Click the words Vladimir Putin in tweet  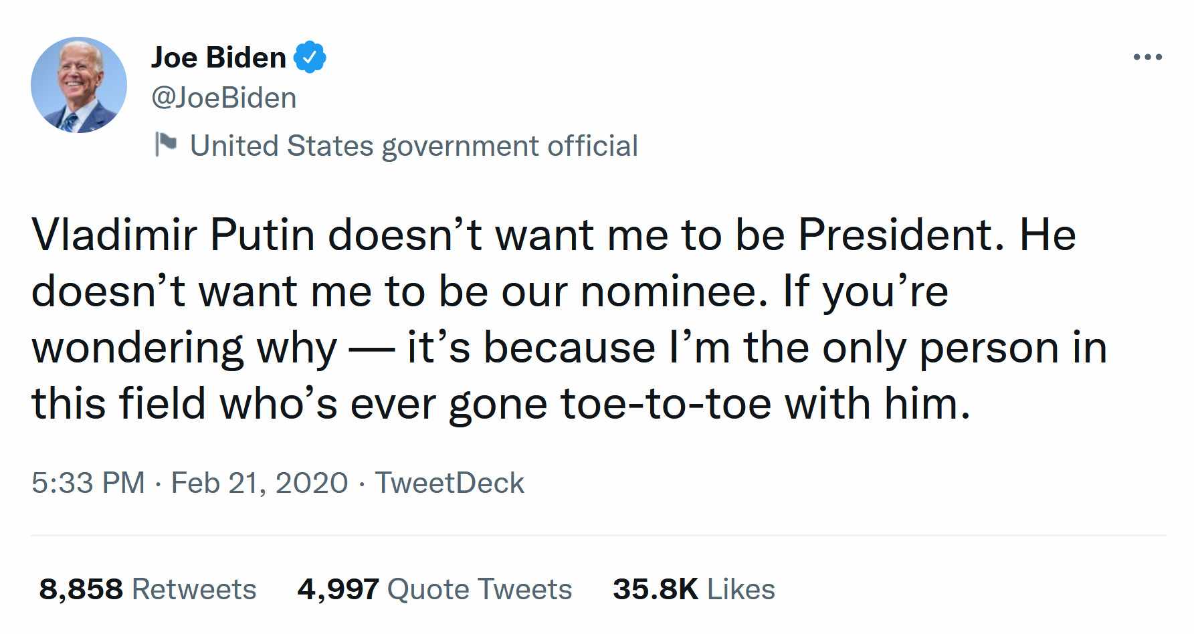(x=173, y=235)
